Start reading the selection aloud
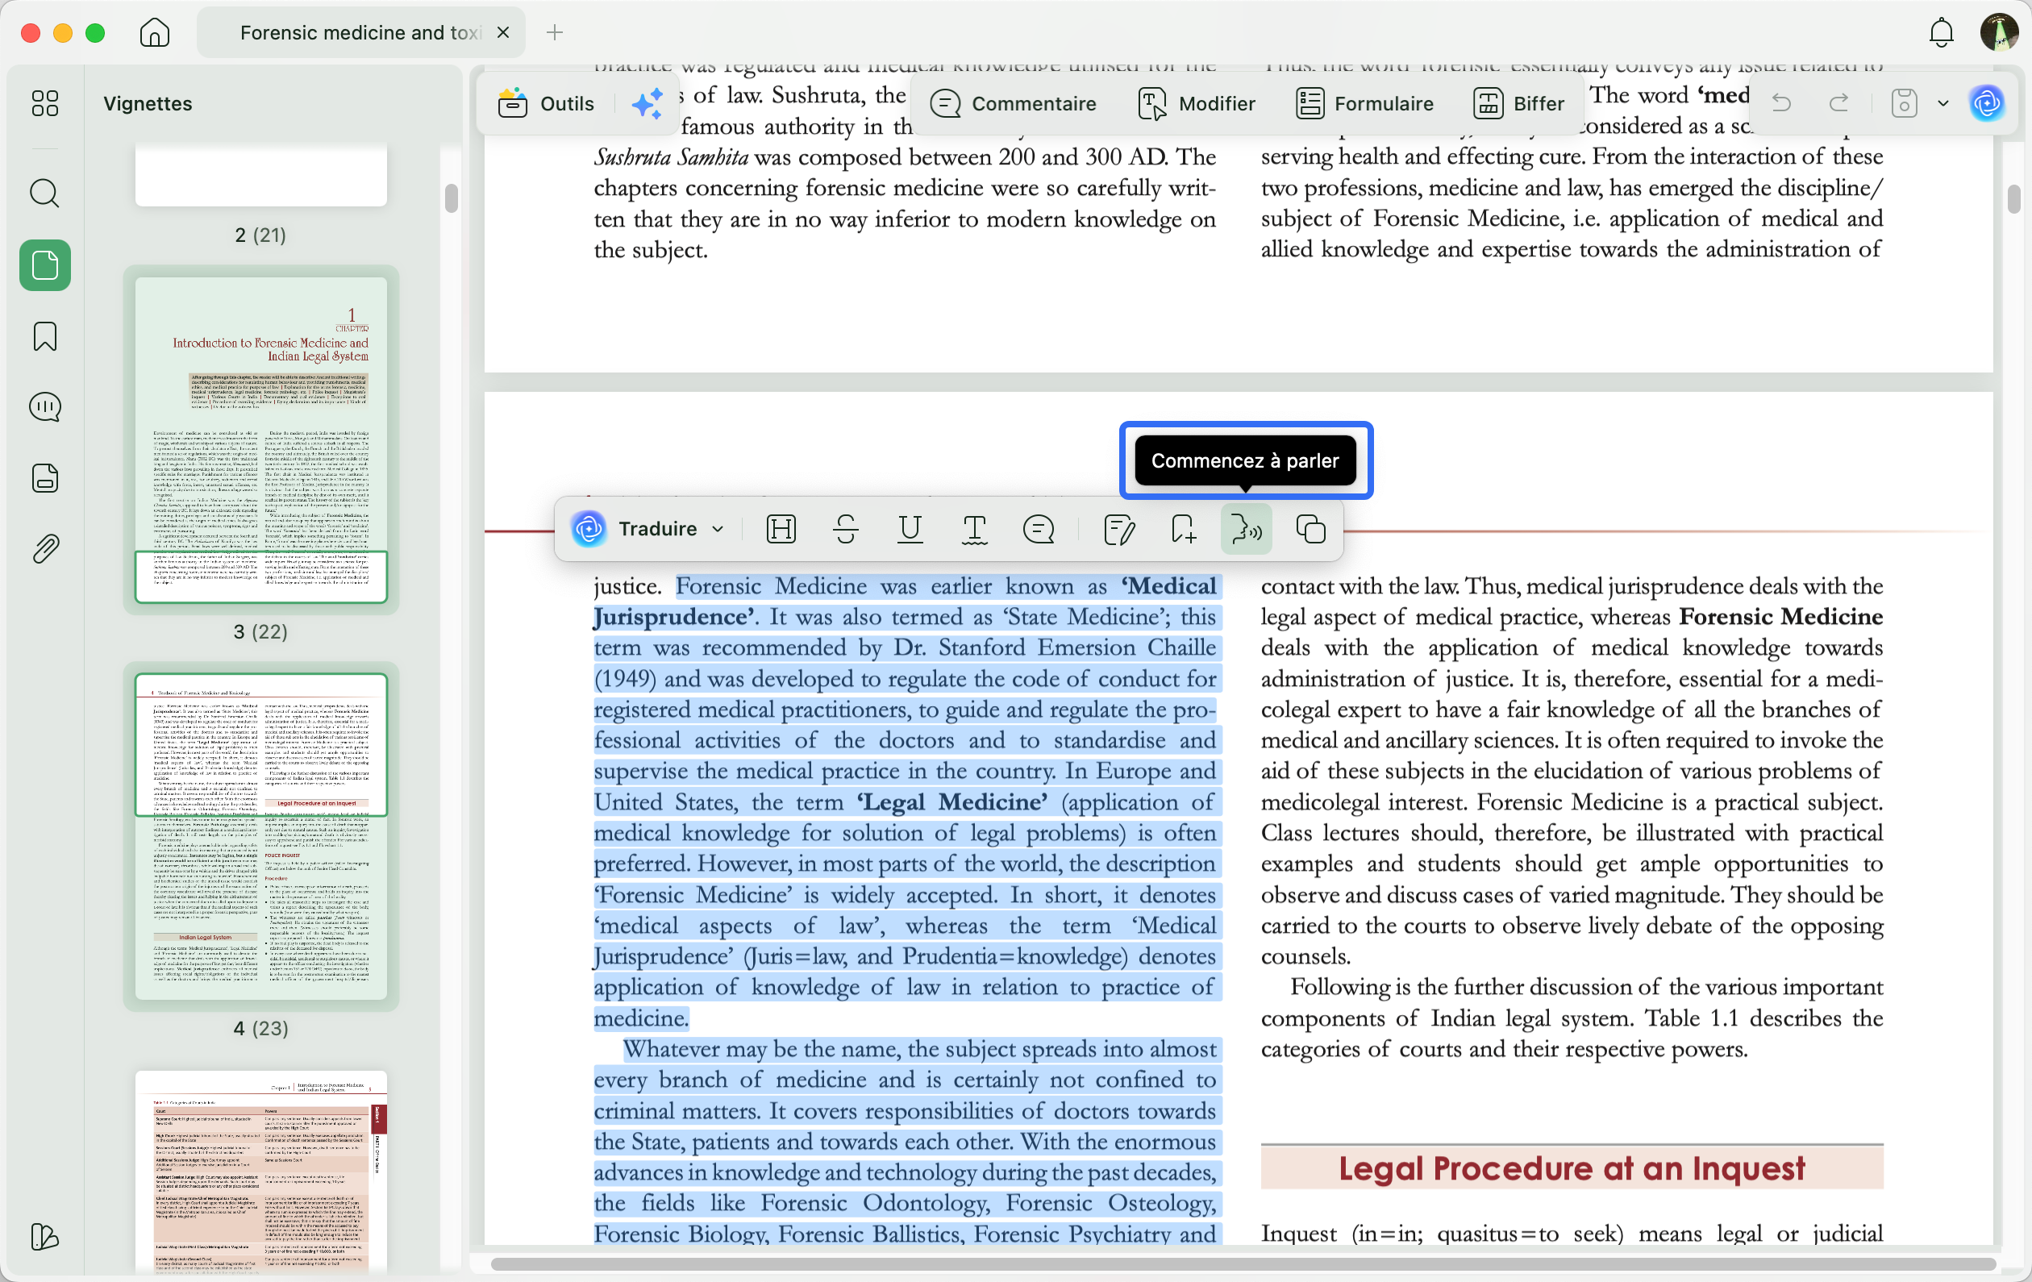The height and width of the screenshot is (1282, 2032). coord(1247,529)
